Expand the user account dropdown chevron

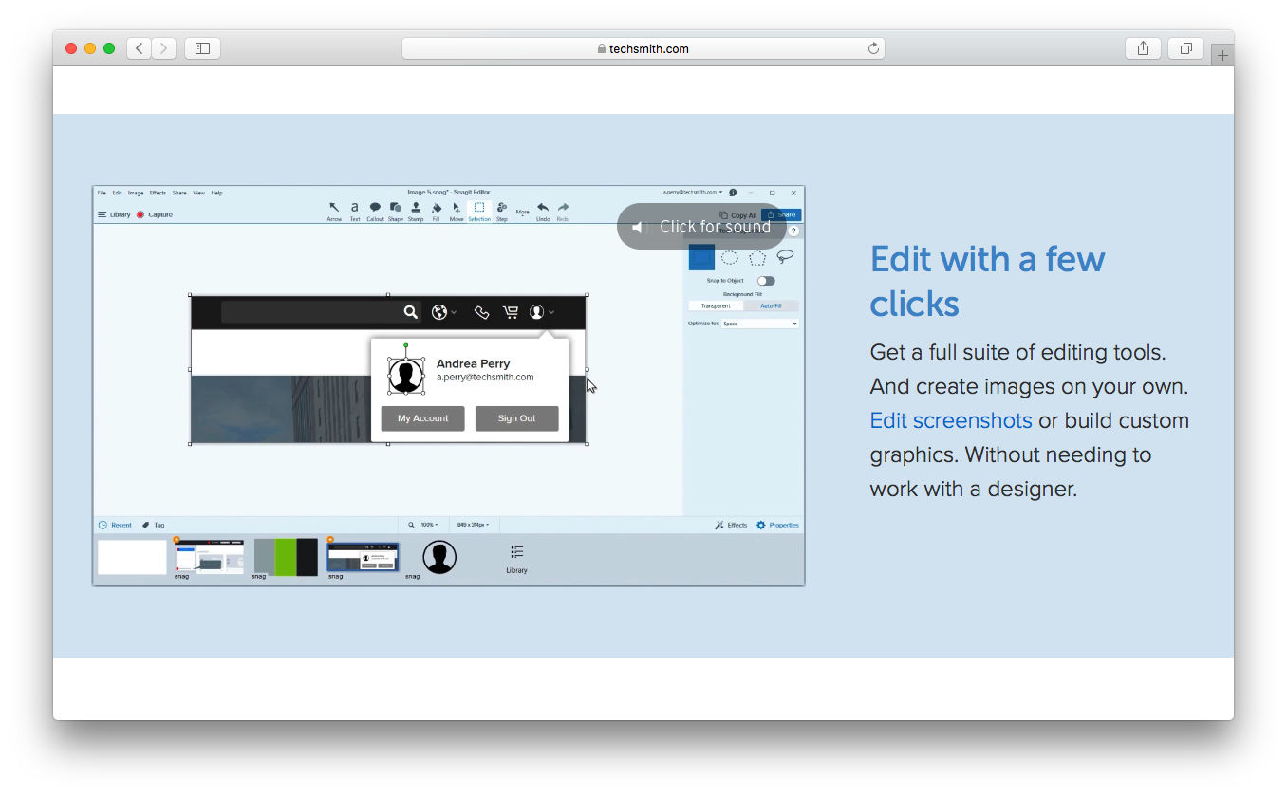551,312
